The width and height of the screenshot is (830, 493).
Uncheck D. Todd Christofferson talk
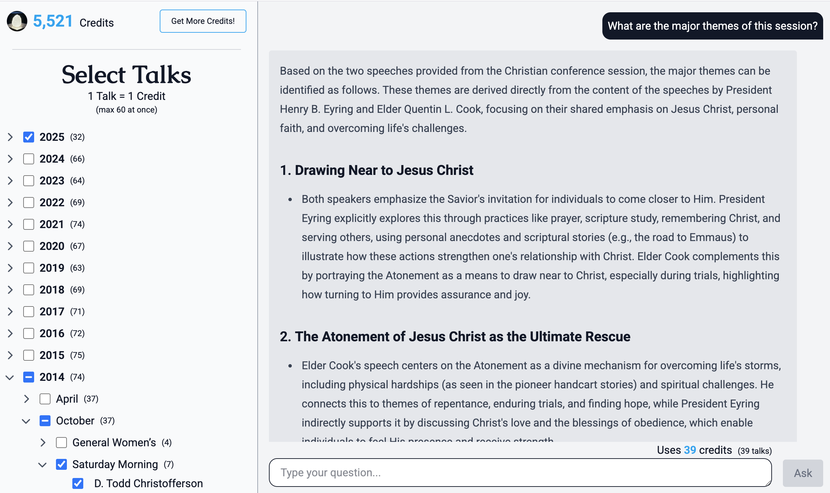[78, 483]
